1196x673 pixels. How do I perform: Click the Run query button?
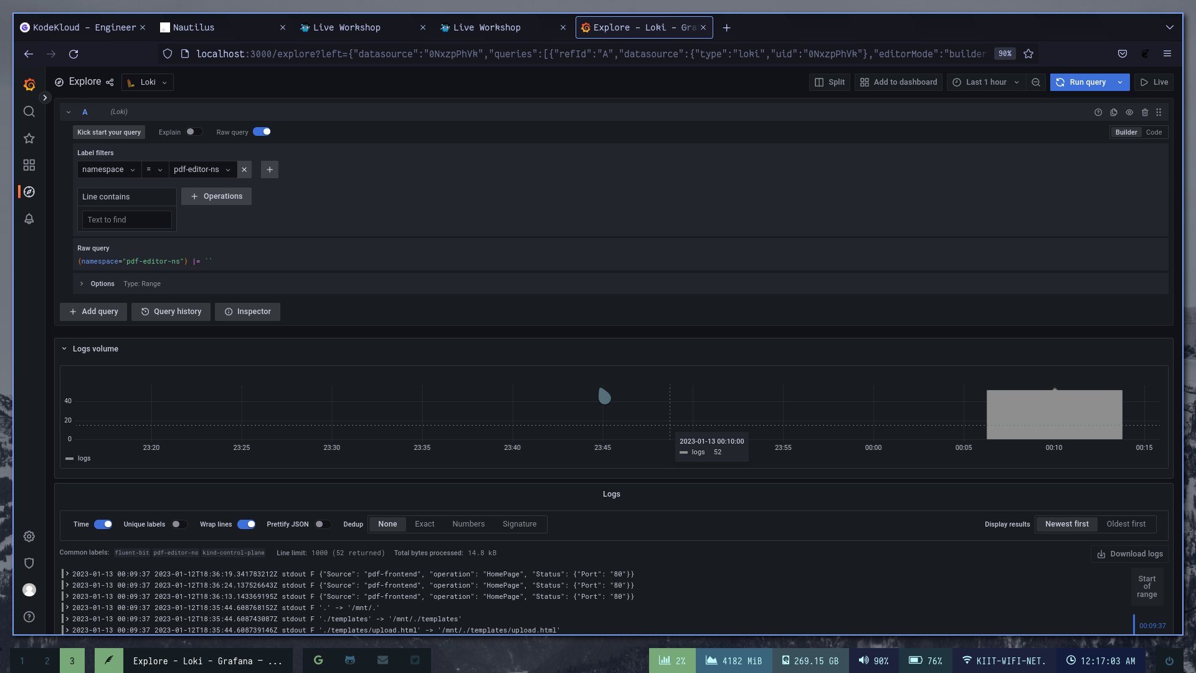pyautogui.click(x=1081, y=82)
